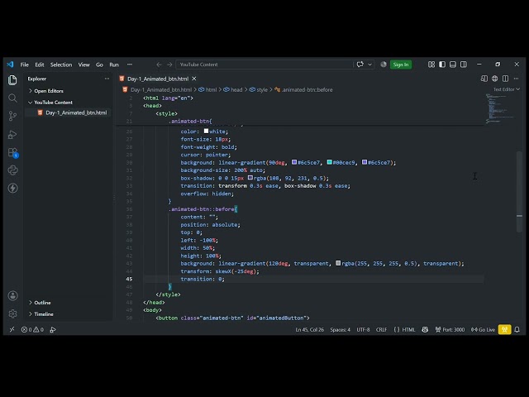Click the status bar debug start icon
This screenshot has height=397, width=529.
pos(53,329)
